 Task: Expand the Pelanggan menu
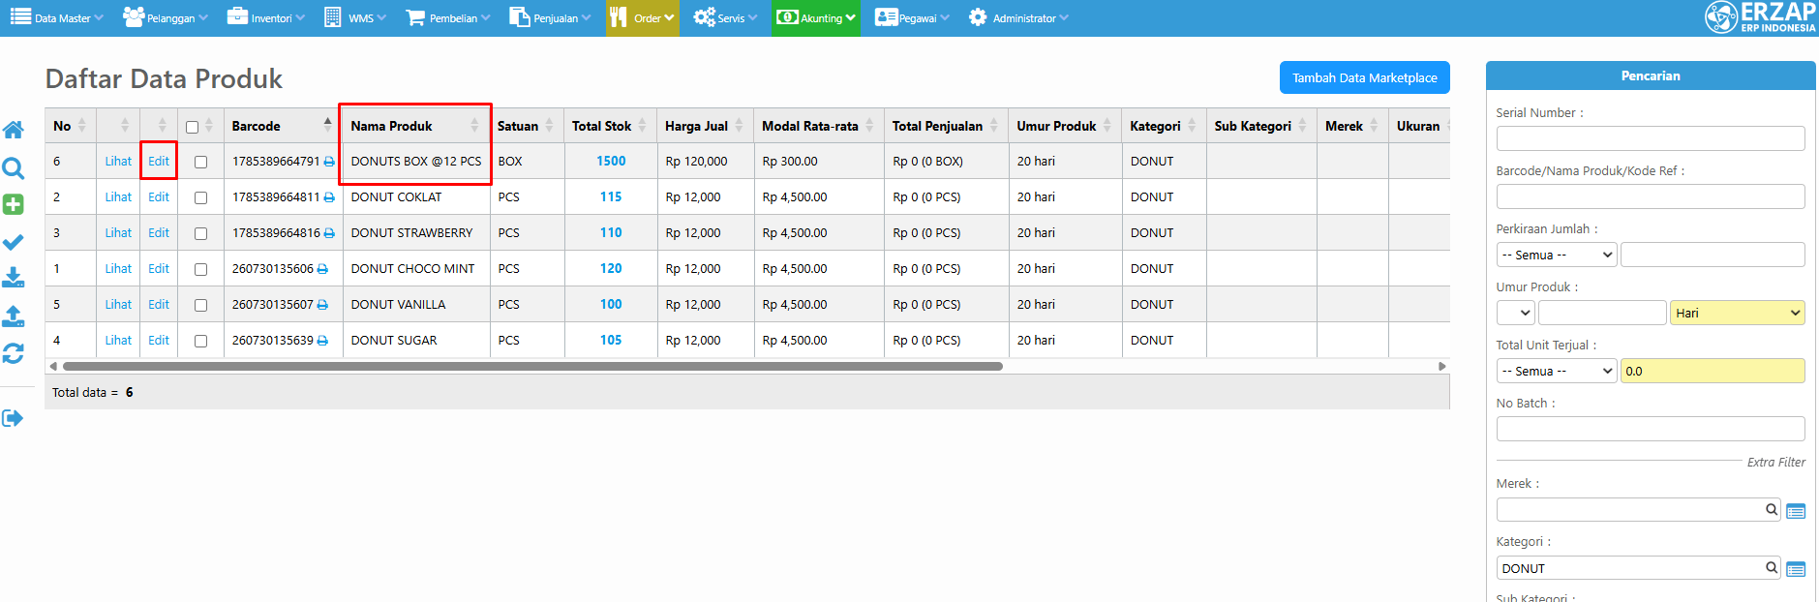tap(165, 17)
